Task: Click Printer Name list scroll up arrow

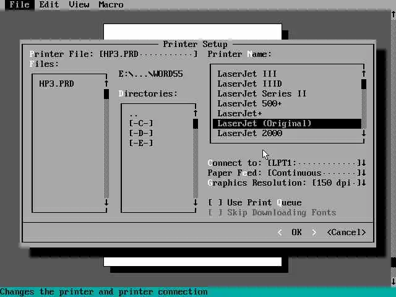Action: click(364, 74)
